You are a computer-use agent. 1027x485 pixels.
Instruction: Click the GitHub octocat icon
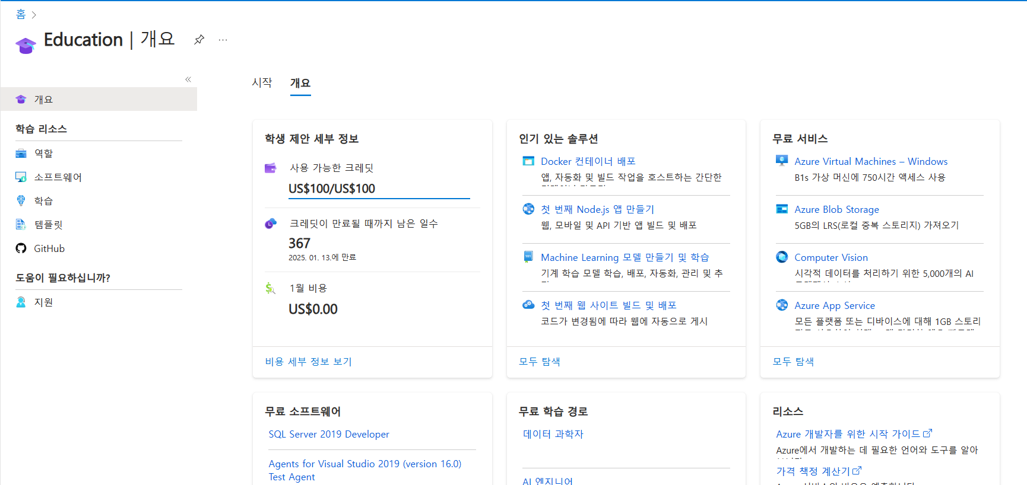coord(21,248)
